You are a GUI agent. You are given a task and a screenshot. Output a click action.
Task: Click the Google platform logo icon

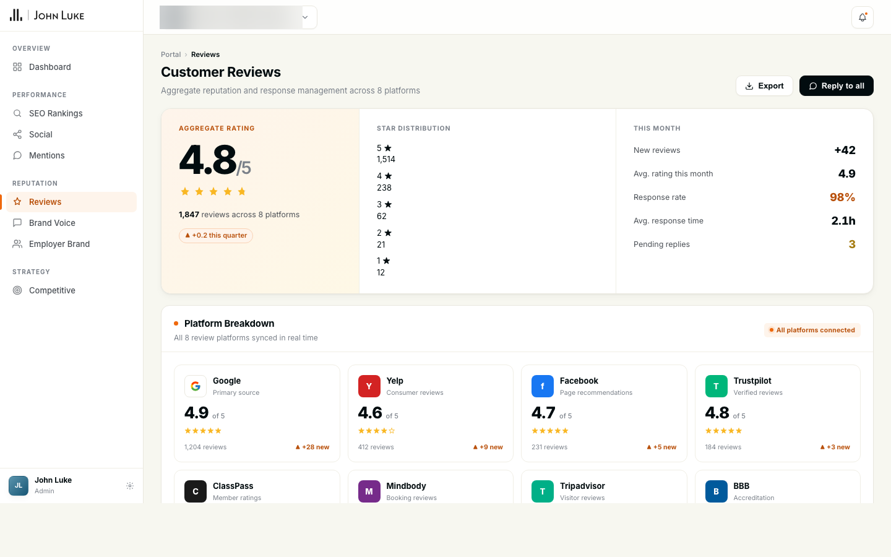(x=196, y=386)
